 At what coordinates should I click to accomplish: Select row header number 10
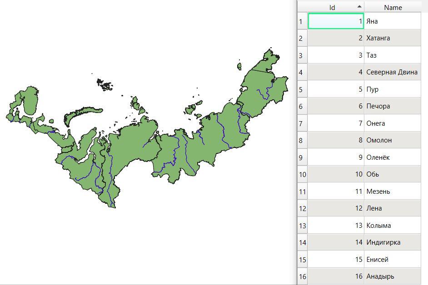pyautogui.click(x=302, y=174)
